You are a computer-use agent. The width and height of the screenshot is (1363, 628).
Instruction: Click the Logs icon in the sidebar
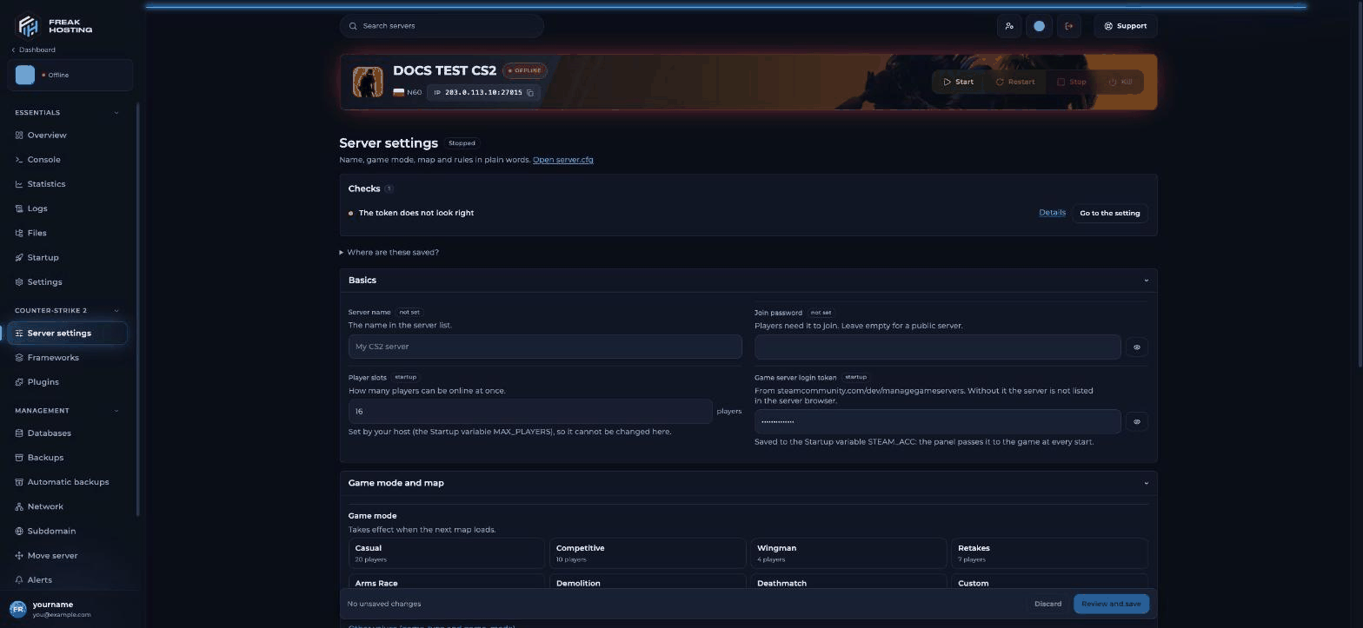tap(19, 208)
